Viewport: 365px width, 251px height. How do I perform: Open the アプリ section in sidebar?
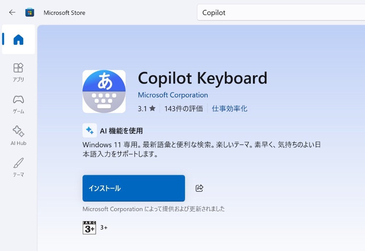pos(18,72)
